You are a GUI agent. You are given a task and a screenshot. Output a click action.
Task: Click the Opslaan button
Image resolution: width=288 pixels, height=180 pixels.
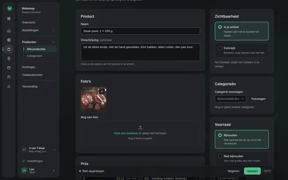[x=252, y=171]
